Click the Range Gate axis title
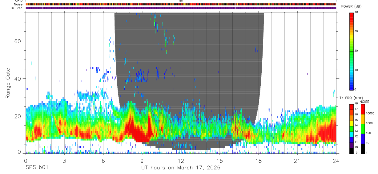This screenshot has height=174, width=378. pos(8,83)
